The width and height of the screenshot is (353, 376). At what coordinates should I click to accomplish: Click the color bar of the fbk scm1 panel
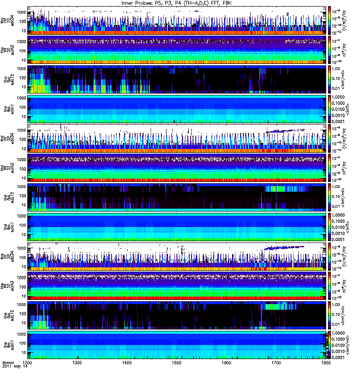click(329, 345)
